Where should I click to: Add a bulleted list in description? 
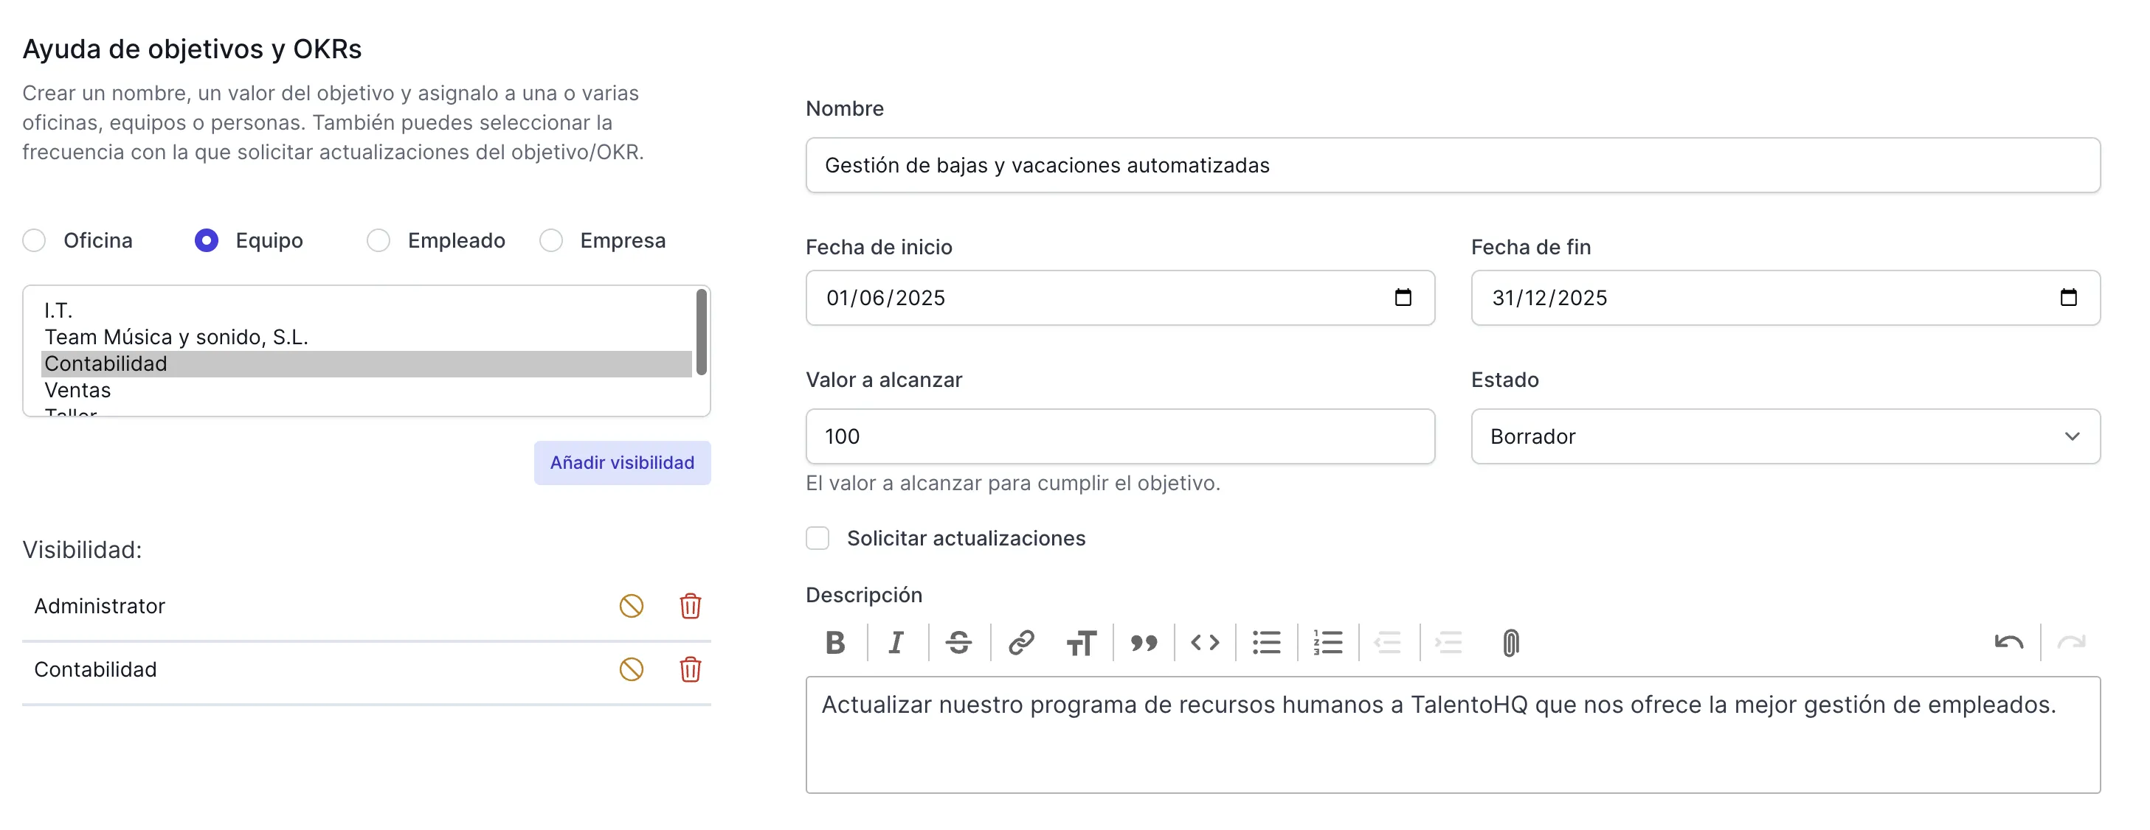pos(1265,642)
